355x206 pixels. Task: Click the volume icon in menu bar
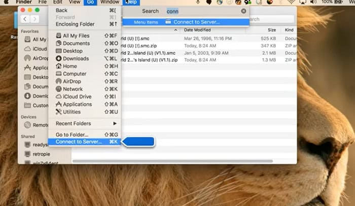pyautogui.click(x=313, y=2)
